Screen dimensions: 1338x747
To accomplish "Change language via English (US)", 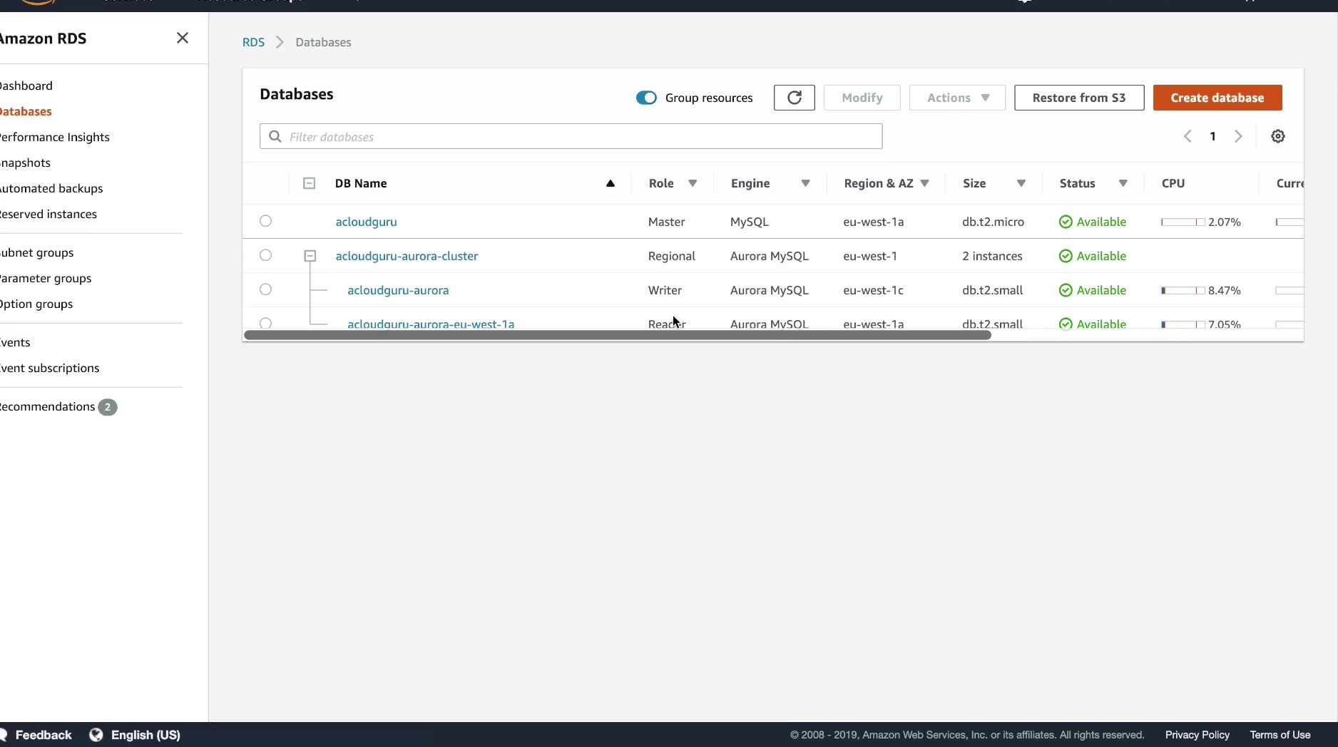I will (x=145, y=735).
